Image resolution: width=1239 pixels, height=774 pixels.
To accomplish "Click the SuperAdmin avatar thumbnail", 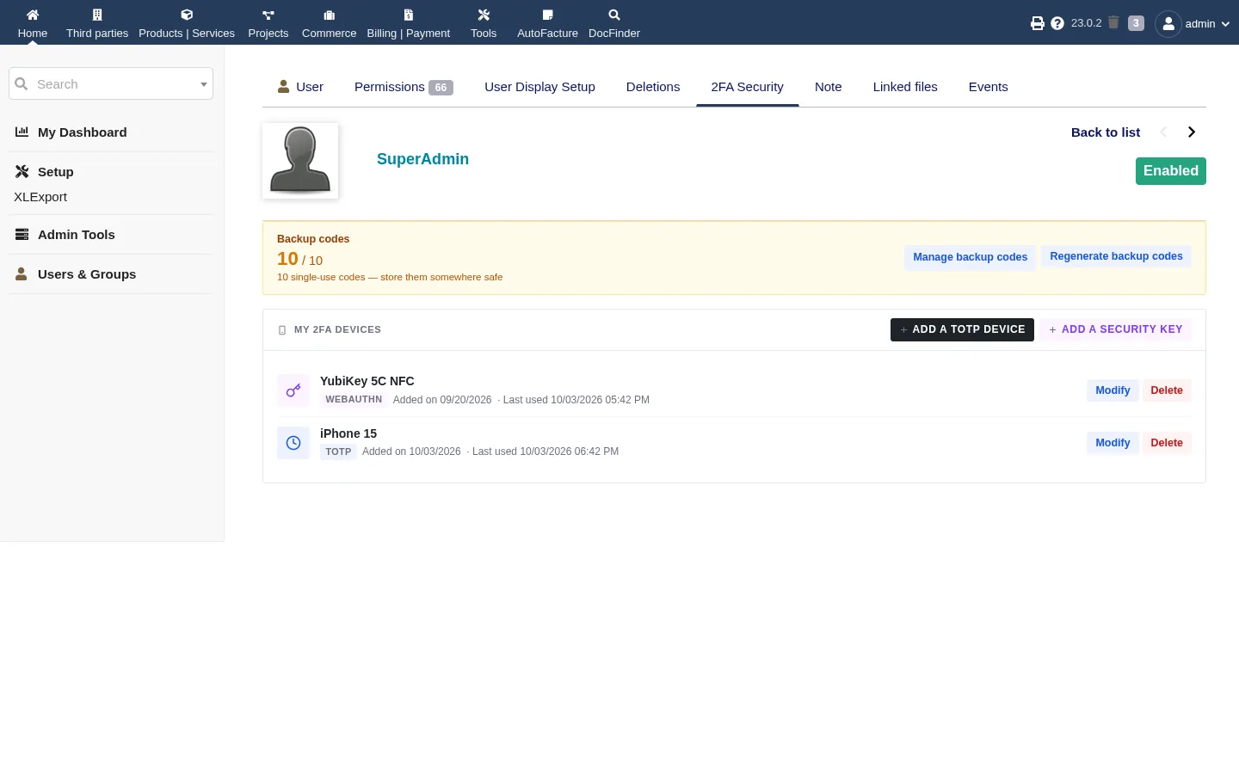I will point(300,161).
